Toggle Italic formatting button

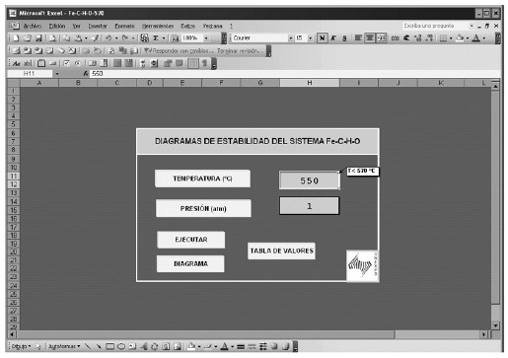point(333,38)
